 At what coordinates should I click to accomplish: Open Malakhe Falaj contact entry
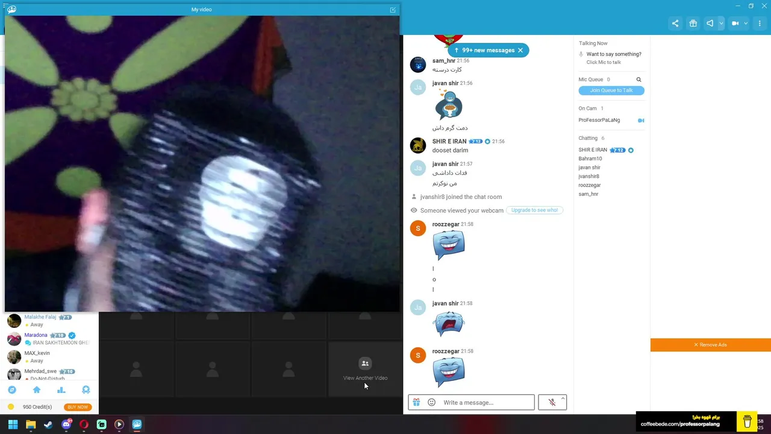(x=49, y=321)
